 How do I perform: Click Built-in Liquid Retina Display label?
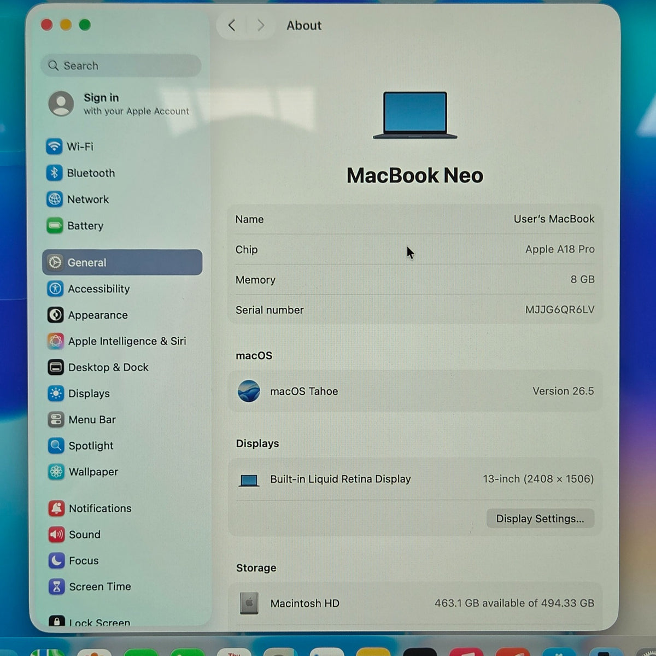(x=341, y=479)
